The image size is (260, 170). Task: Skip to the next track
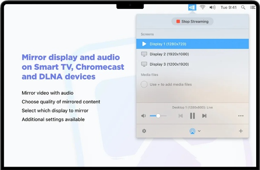point(204,116)
